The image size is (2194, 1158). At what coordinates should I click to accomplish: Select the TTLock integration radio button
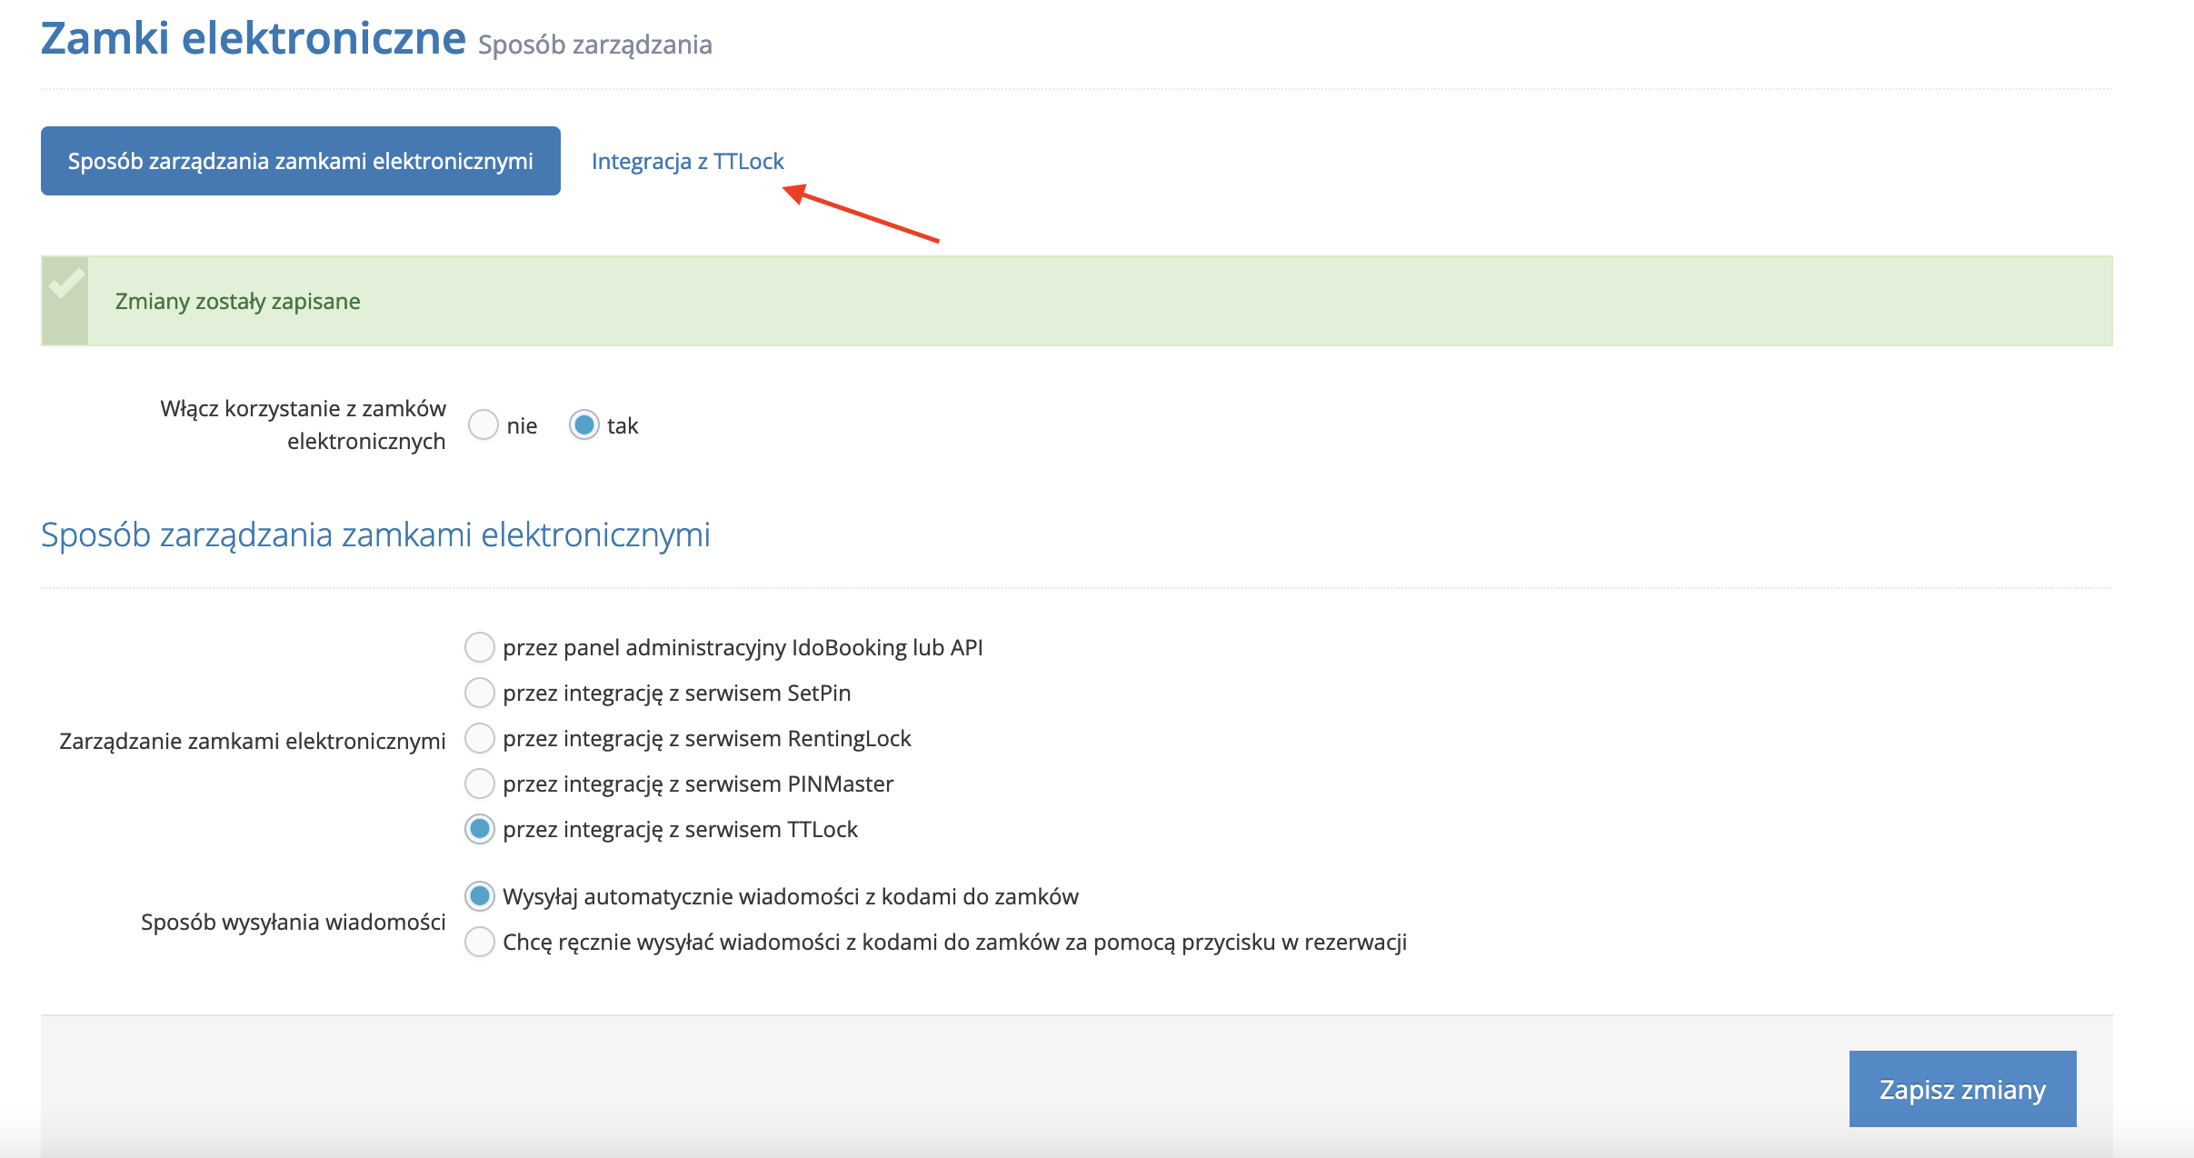tap(480, 829)
